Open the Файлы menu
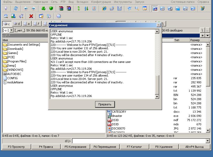This screenshot has width=213, height=157. (8, 2)
